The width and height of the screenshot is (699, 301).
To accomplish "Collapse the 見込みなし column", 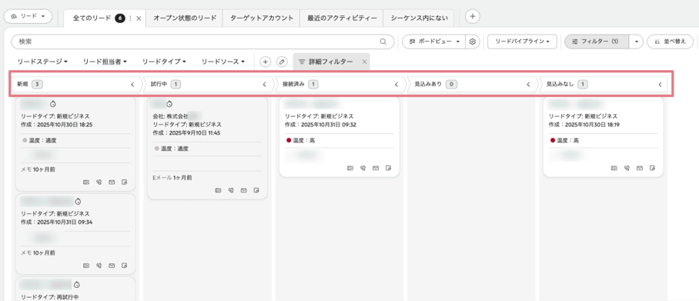I will tap(661, 84).
